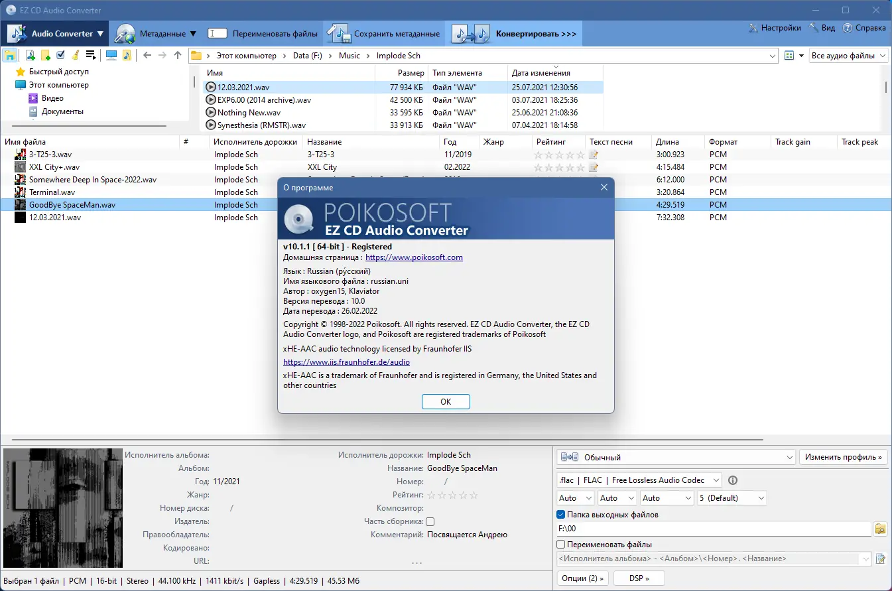
Task: Expand the view mode dropdown arrow
Action: [801, 56]
